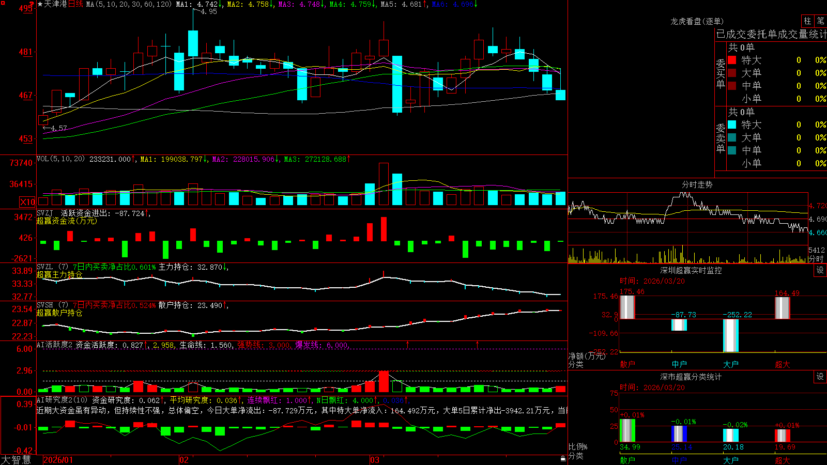The height and width of the screenshot is (465, 827).
Task: Click the 超赢资金流(万元) label
Action: (x=67, y=221)
